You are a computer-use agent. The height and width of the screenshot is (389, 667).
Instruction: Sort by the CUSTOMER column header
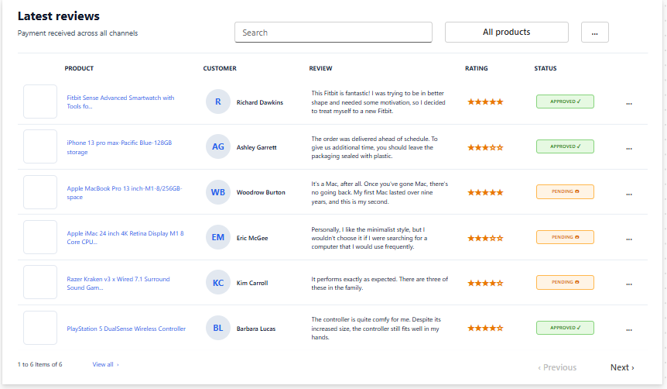pyautogui.click(x=220, y=68)
